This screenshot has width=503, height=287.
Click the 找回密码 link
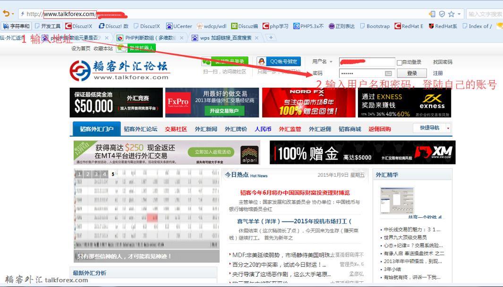pyautogui.click(x=443, y=62)
